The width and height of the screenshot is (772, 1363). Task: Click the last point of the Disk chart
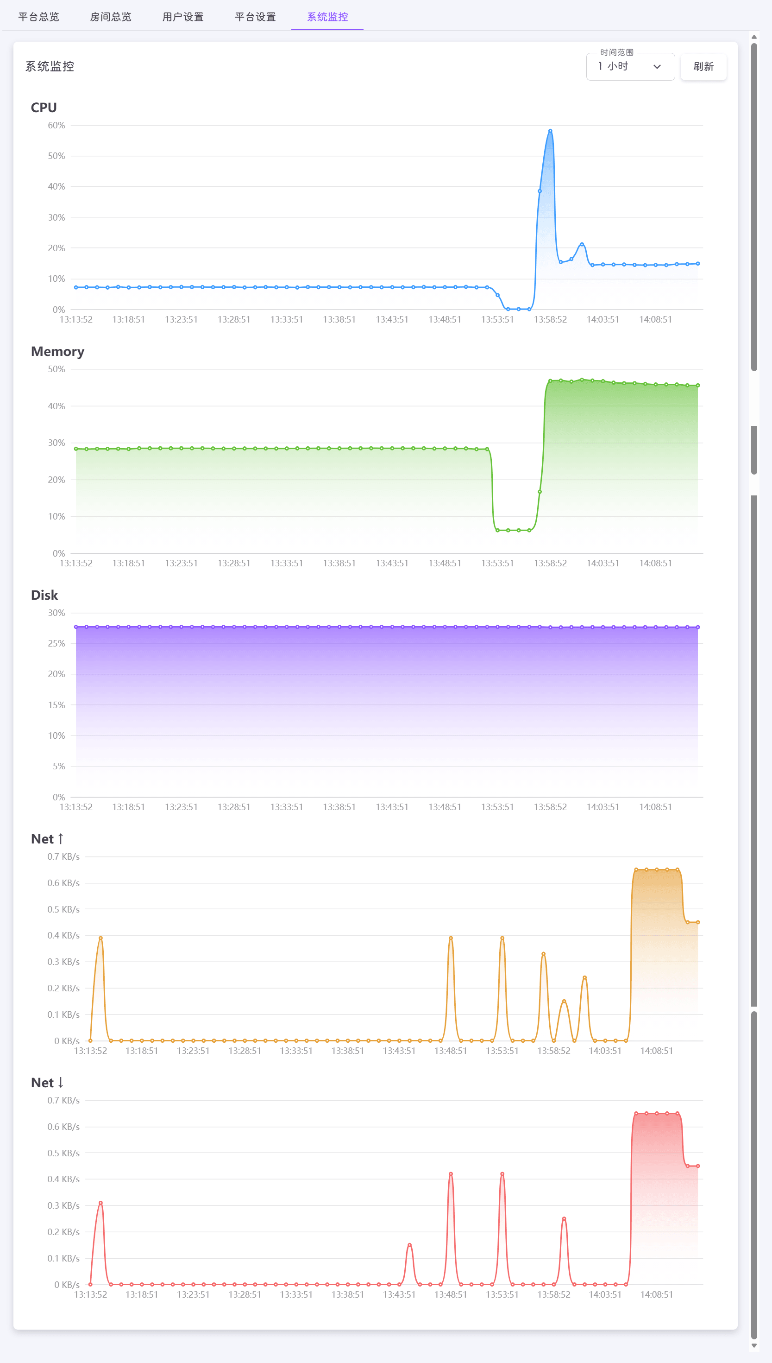click(698, 627)
